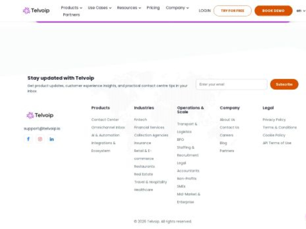Image resolution: width=306 pixels, height=229 pixels.
Task: Open the Retail & E-commerce link
Action: point(144,155)
